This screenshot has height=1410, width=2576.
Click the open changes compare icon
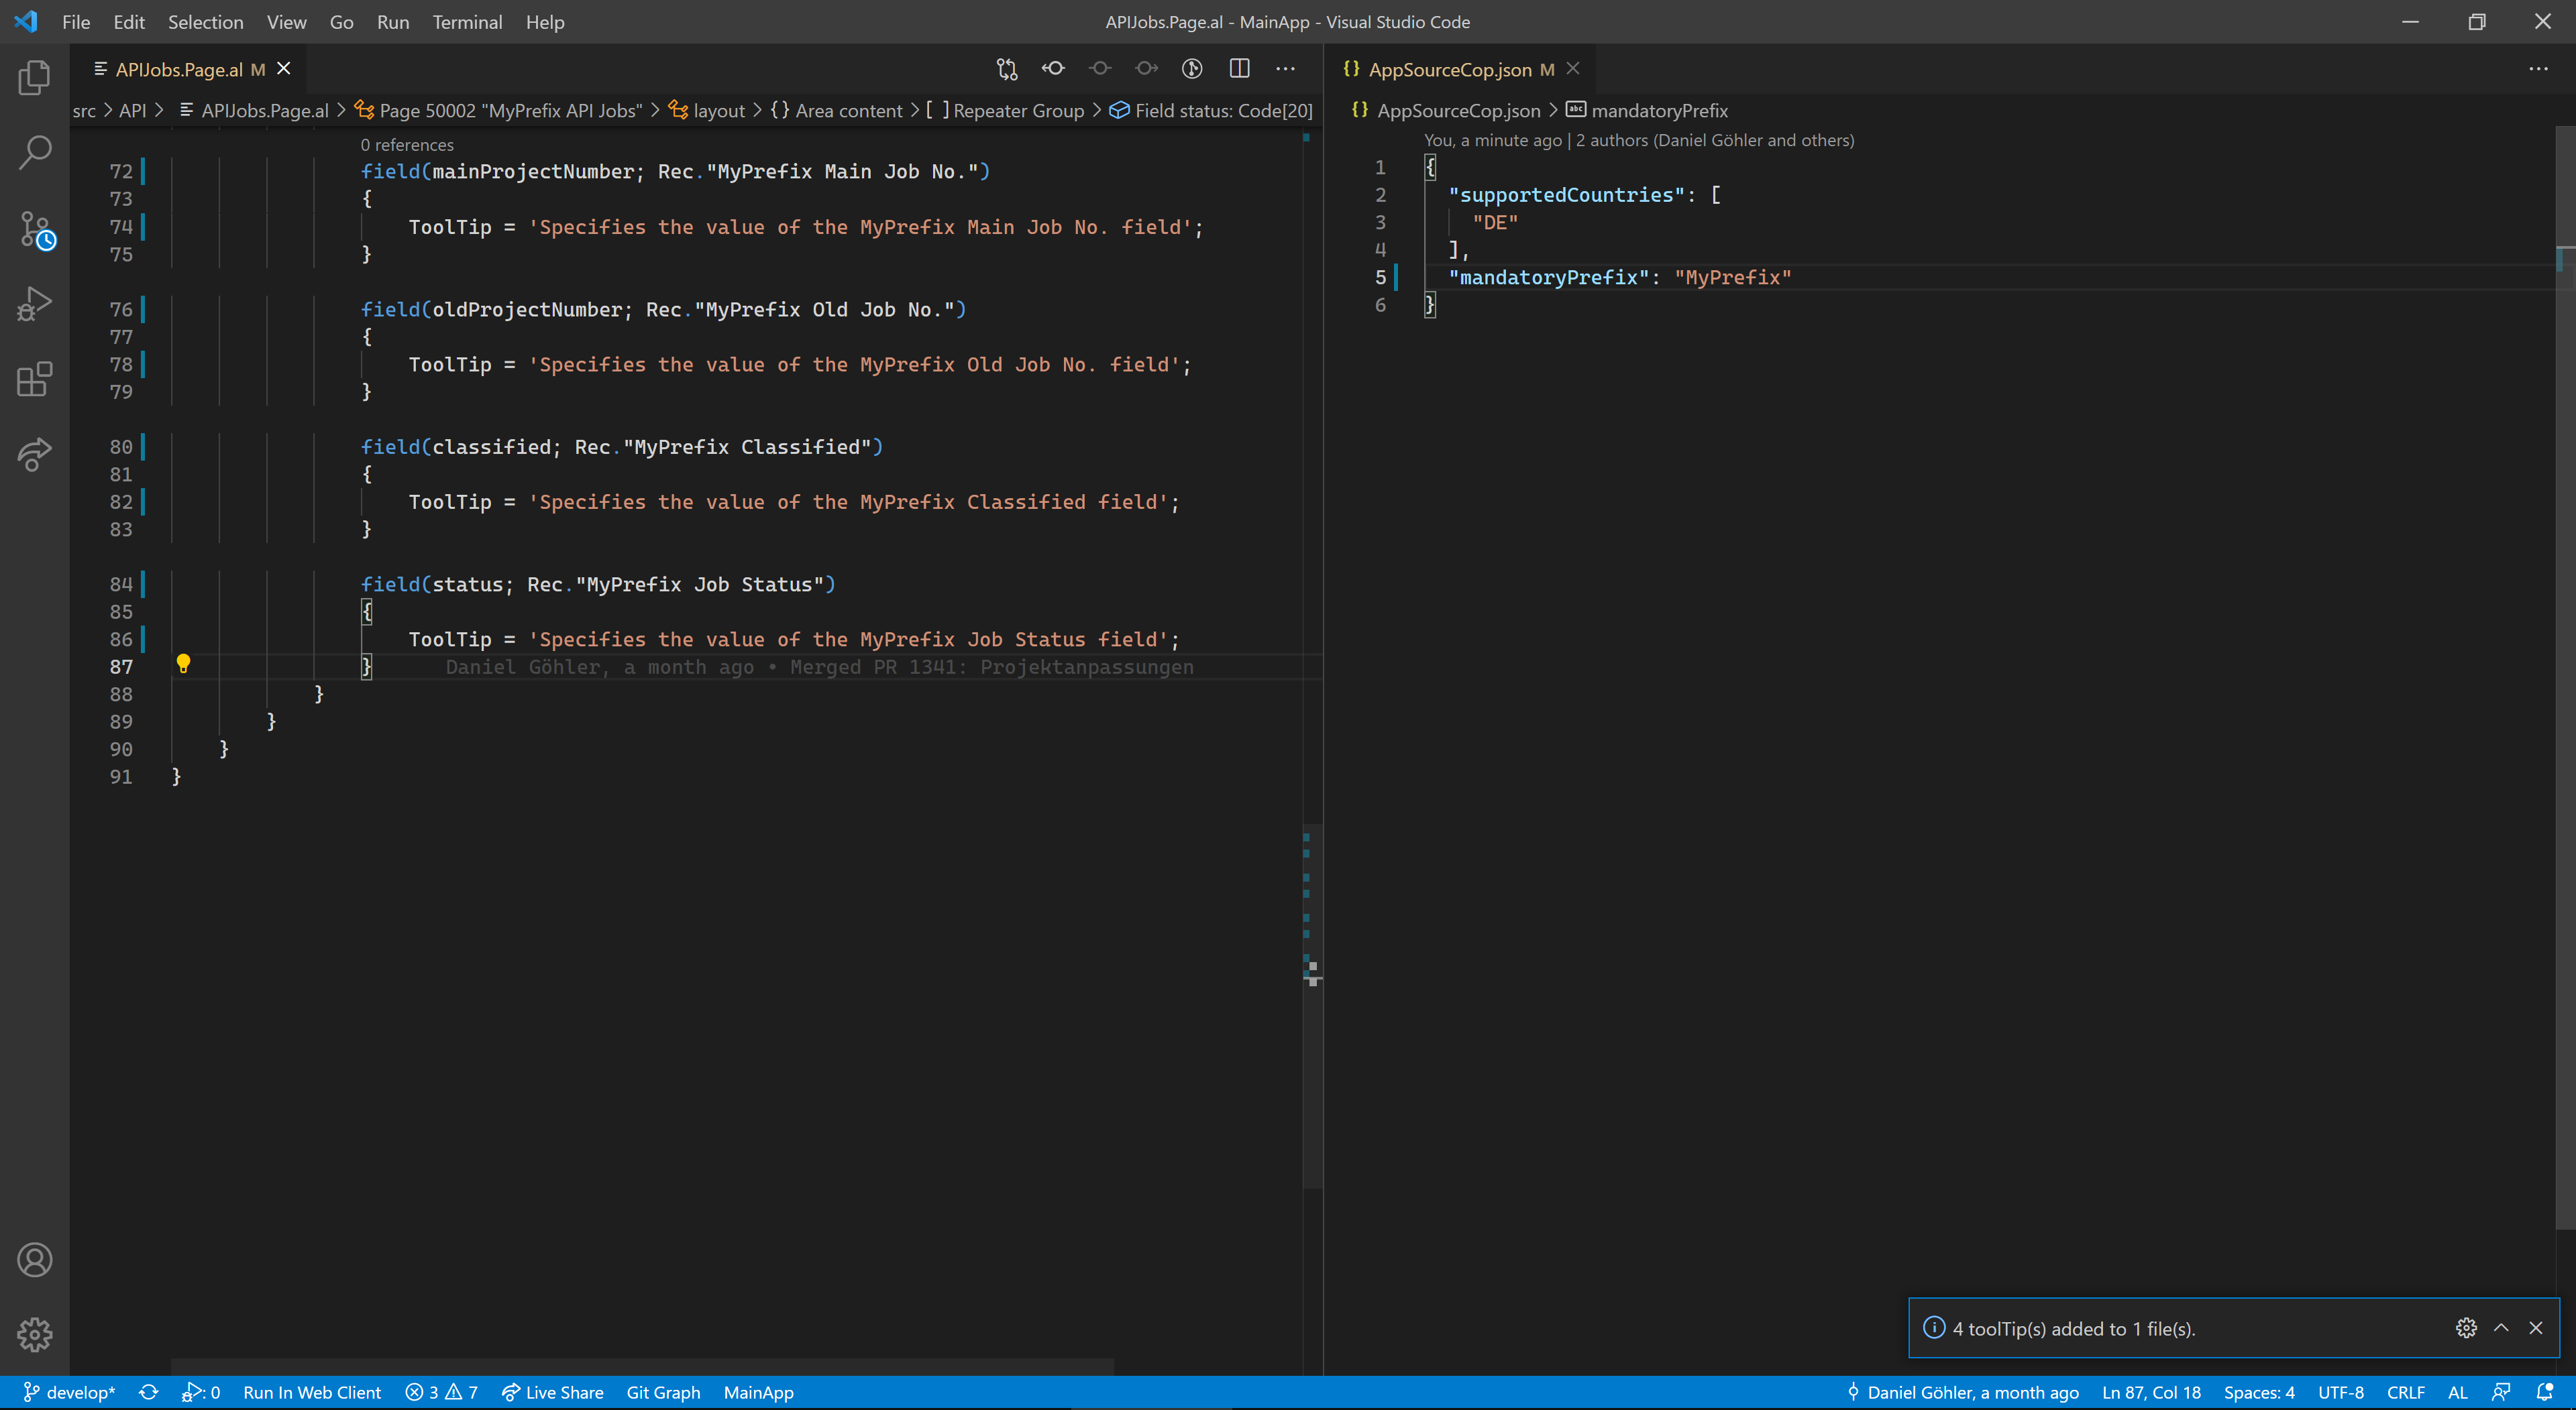[x=1006, y=68]
